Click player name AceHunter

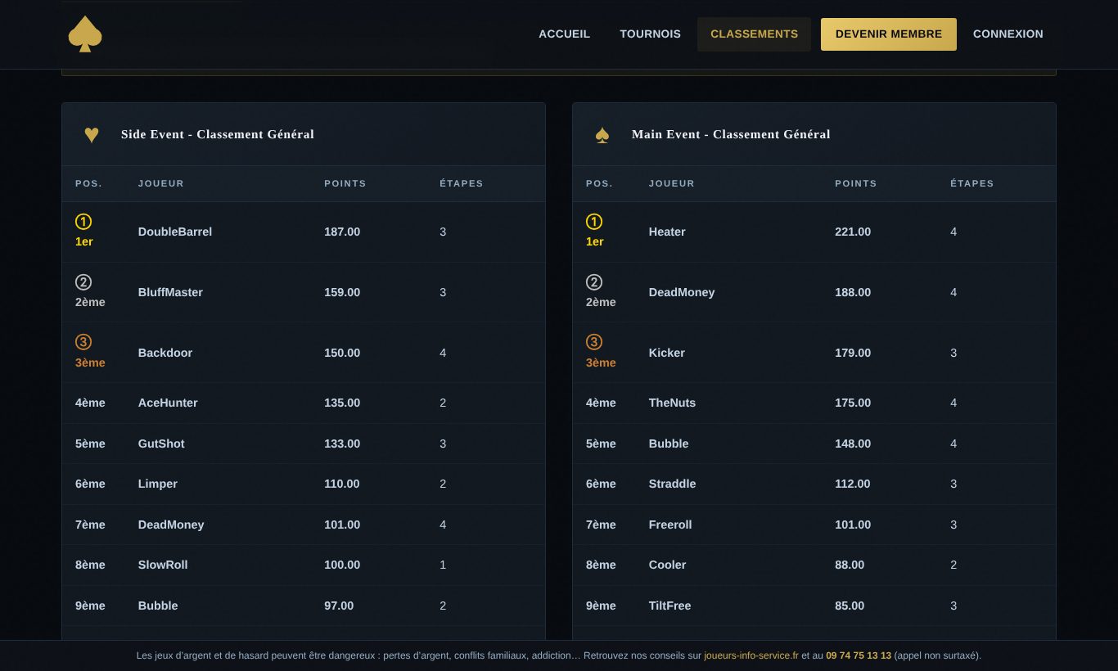click(168, 403)
